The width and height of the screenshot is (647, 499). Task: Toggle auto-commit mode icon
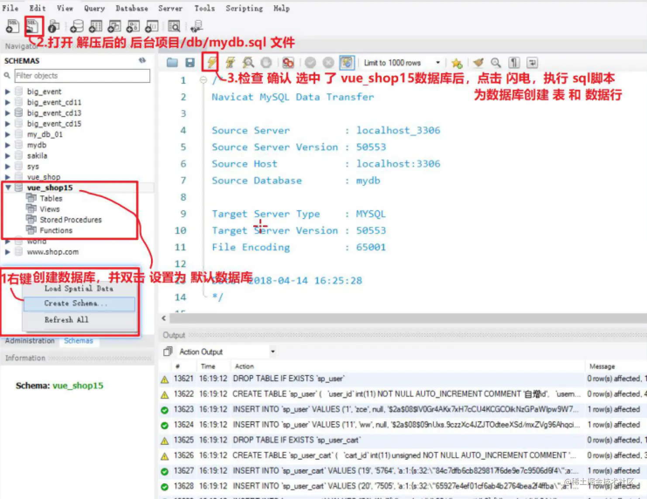coord(347,63)
